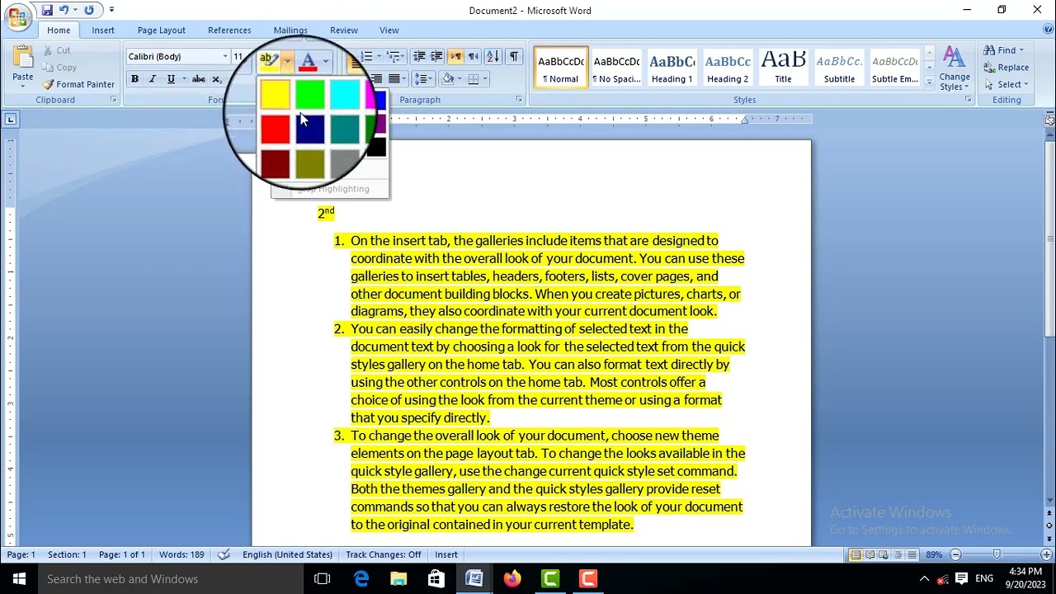The height and width of the screenshot is (594, 1056).
Task: Click the zoom slider handle
Action: 997,554
